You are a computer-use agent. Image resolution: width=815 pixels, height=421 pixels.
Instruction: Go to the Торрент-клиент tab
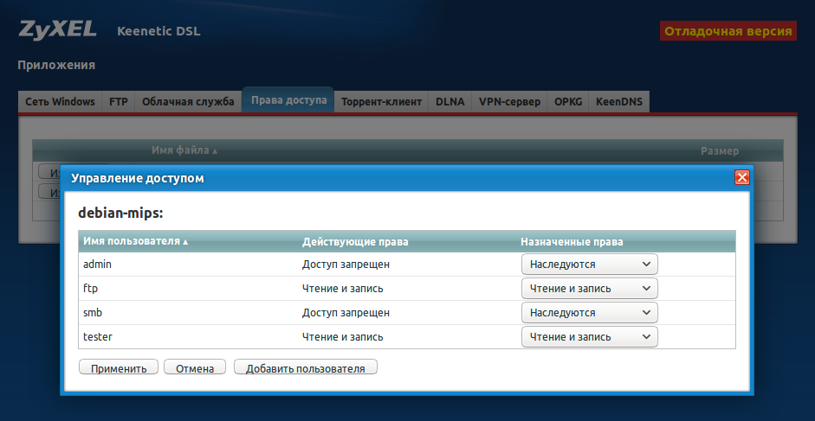point(381,102)
